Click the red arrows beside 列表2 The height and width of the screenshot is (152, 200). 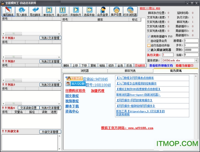(4, 61)
